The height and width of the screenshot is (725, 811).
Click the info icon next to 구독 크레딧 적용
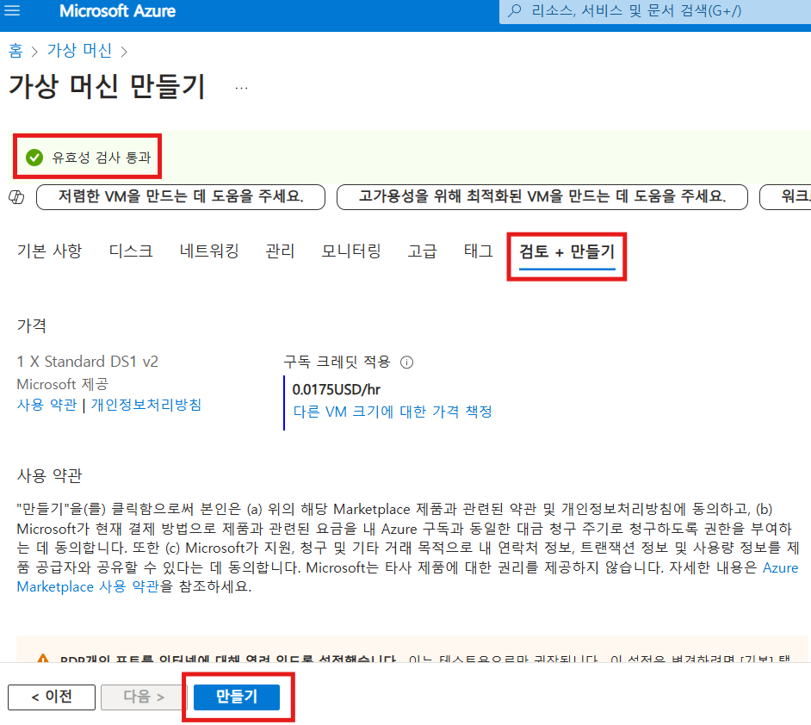pyautogui.click(x=407, y=362)
